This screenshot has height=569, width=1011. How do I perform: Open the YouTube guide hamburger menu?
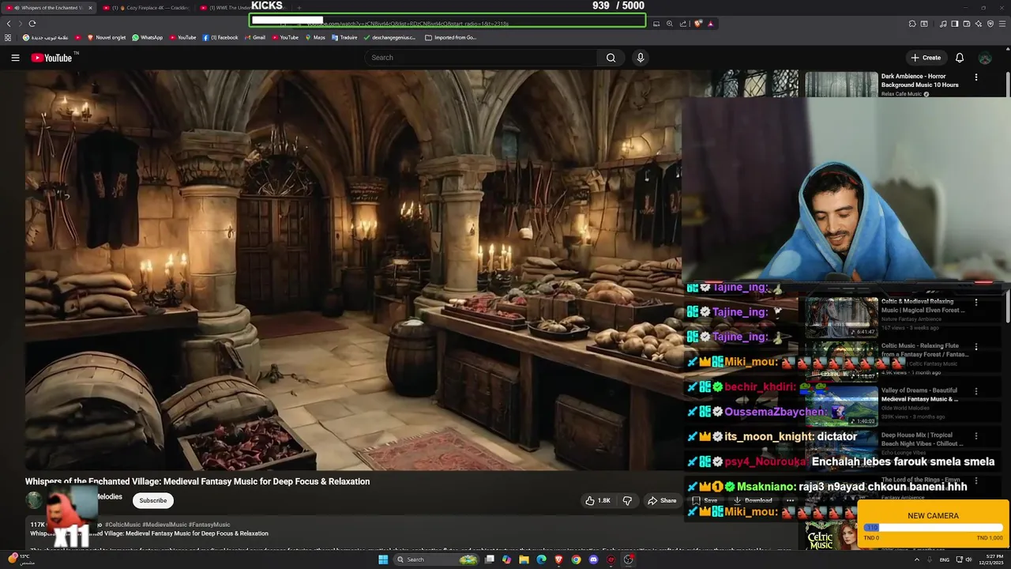15,58
